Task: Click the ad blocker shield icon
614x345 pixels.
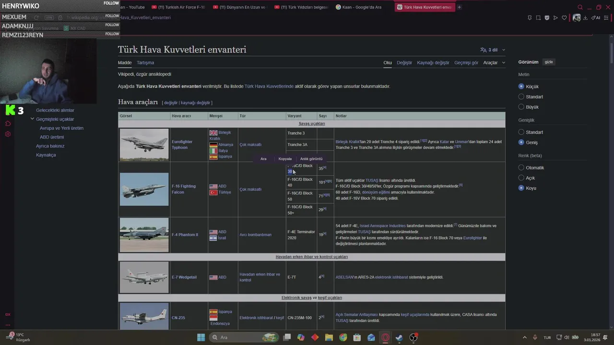Action: 547,18
